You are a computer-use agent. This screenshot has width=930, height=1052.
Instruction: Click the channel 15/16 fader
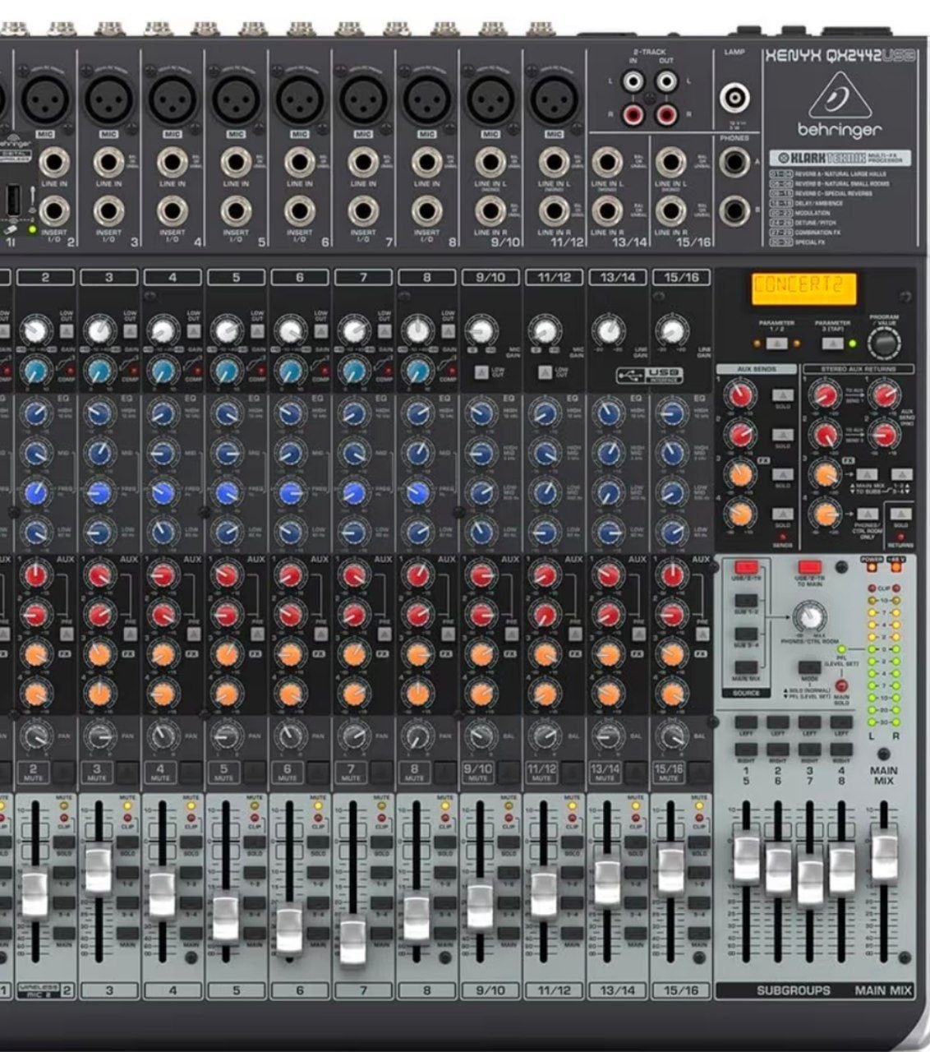[671, 868]
